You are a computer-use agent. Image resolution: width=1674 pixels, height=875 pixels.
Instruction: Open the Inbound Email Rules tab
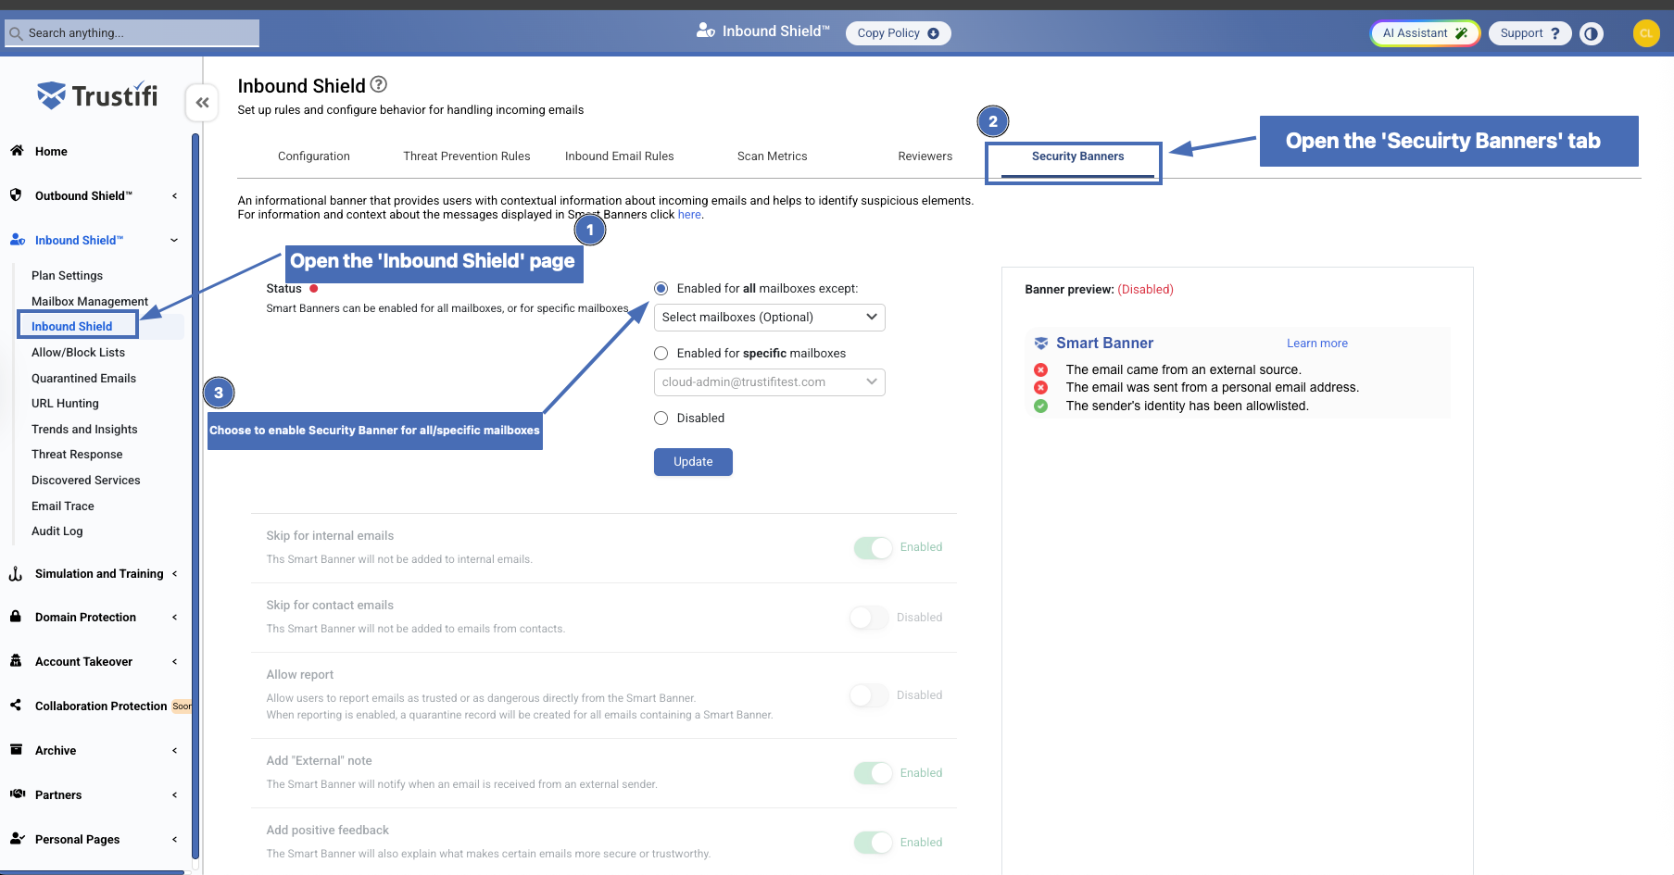[x=620, y=156]
